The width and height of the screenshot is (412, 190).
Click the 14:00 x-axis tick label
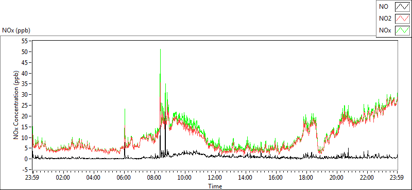tap(246, 177)
